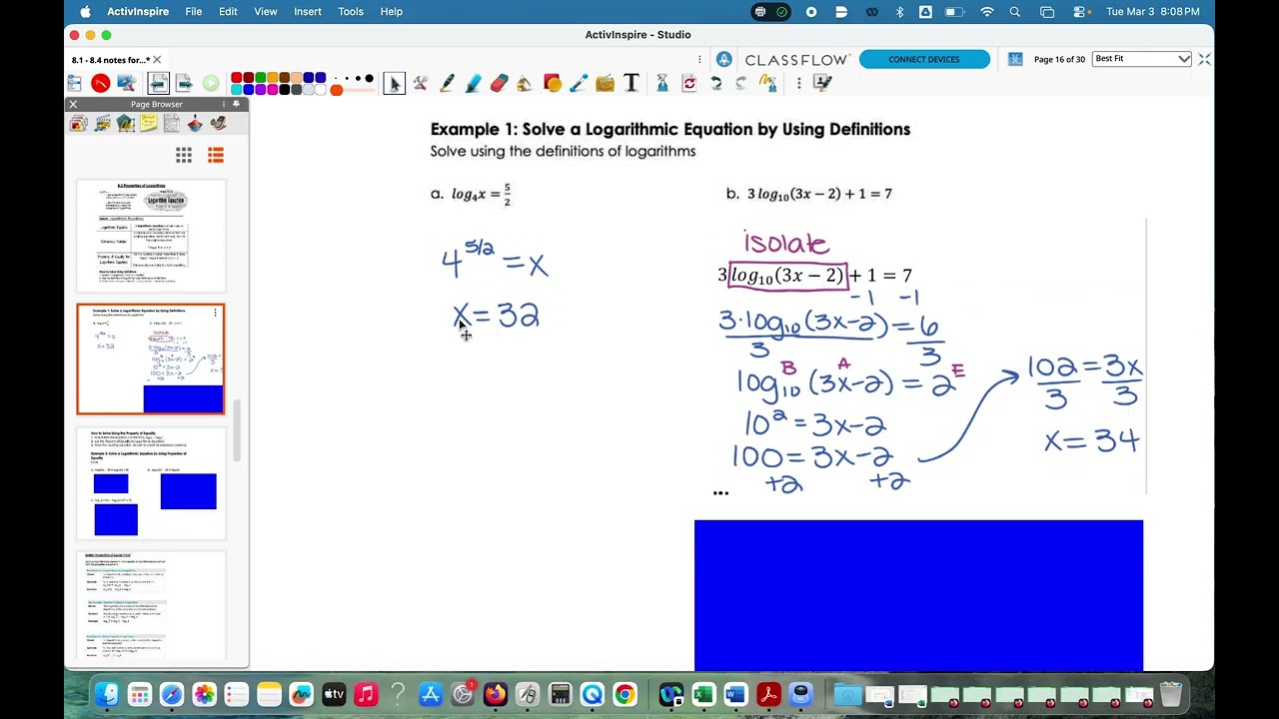The width and height of the screenshot is (1279, 719).
Task: Toggle the Design Mode icon near page count
Action: tap(1015, 59)
